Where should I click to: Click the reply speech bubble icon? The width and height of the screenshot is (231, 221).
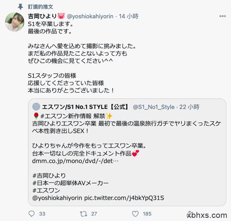(32, 214)
